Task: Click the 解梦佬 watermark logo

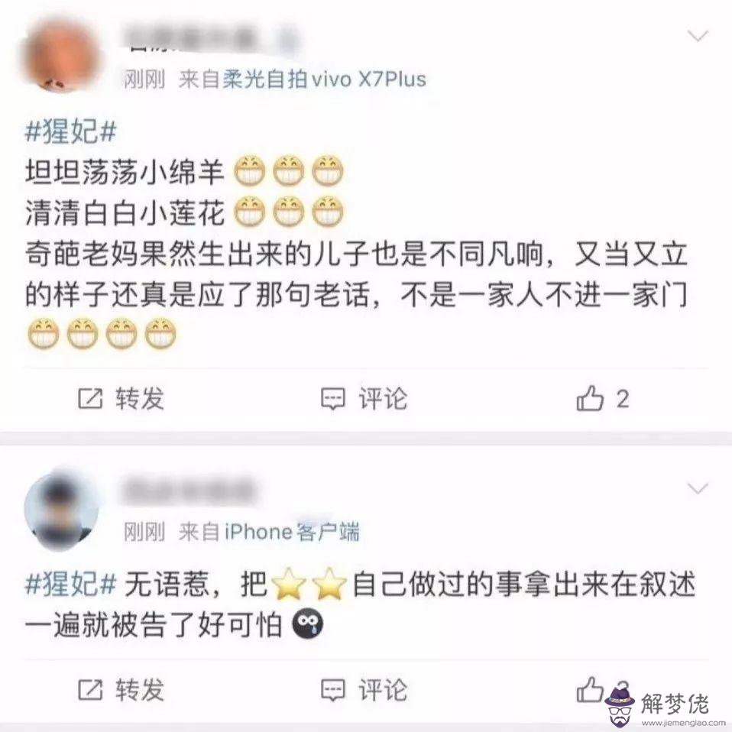Action: [662, 706]
